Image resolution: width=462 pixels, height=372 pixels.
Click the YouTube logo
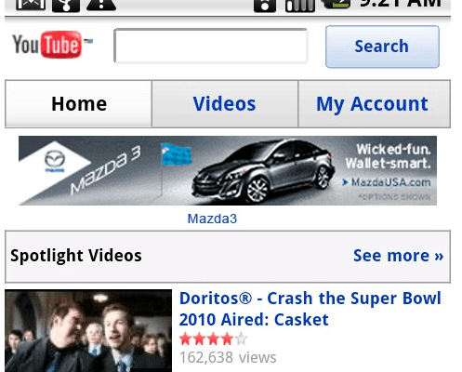[x=52, y=45]
